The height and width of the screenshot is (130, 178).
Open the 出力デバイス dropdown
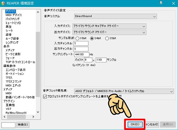109,32
